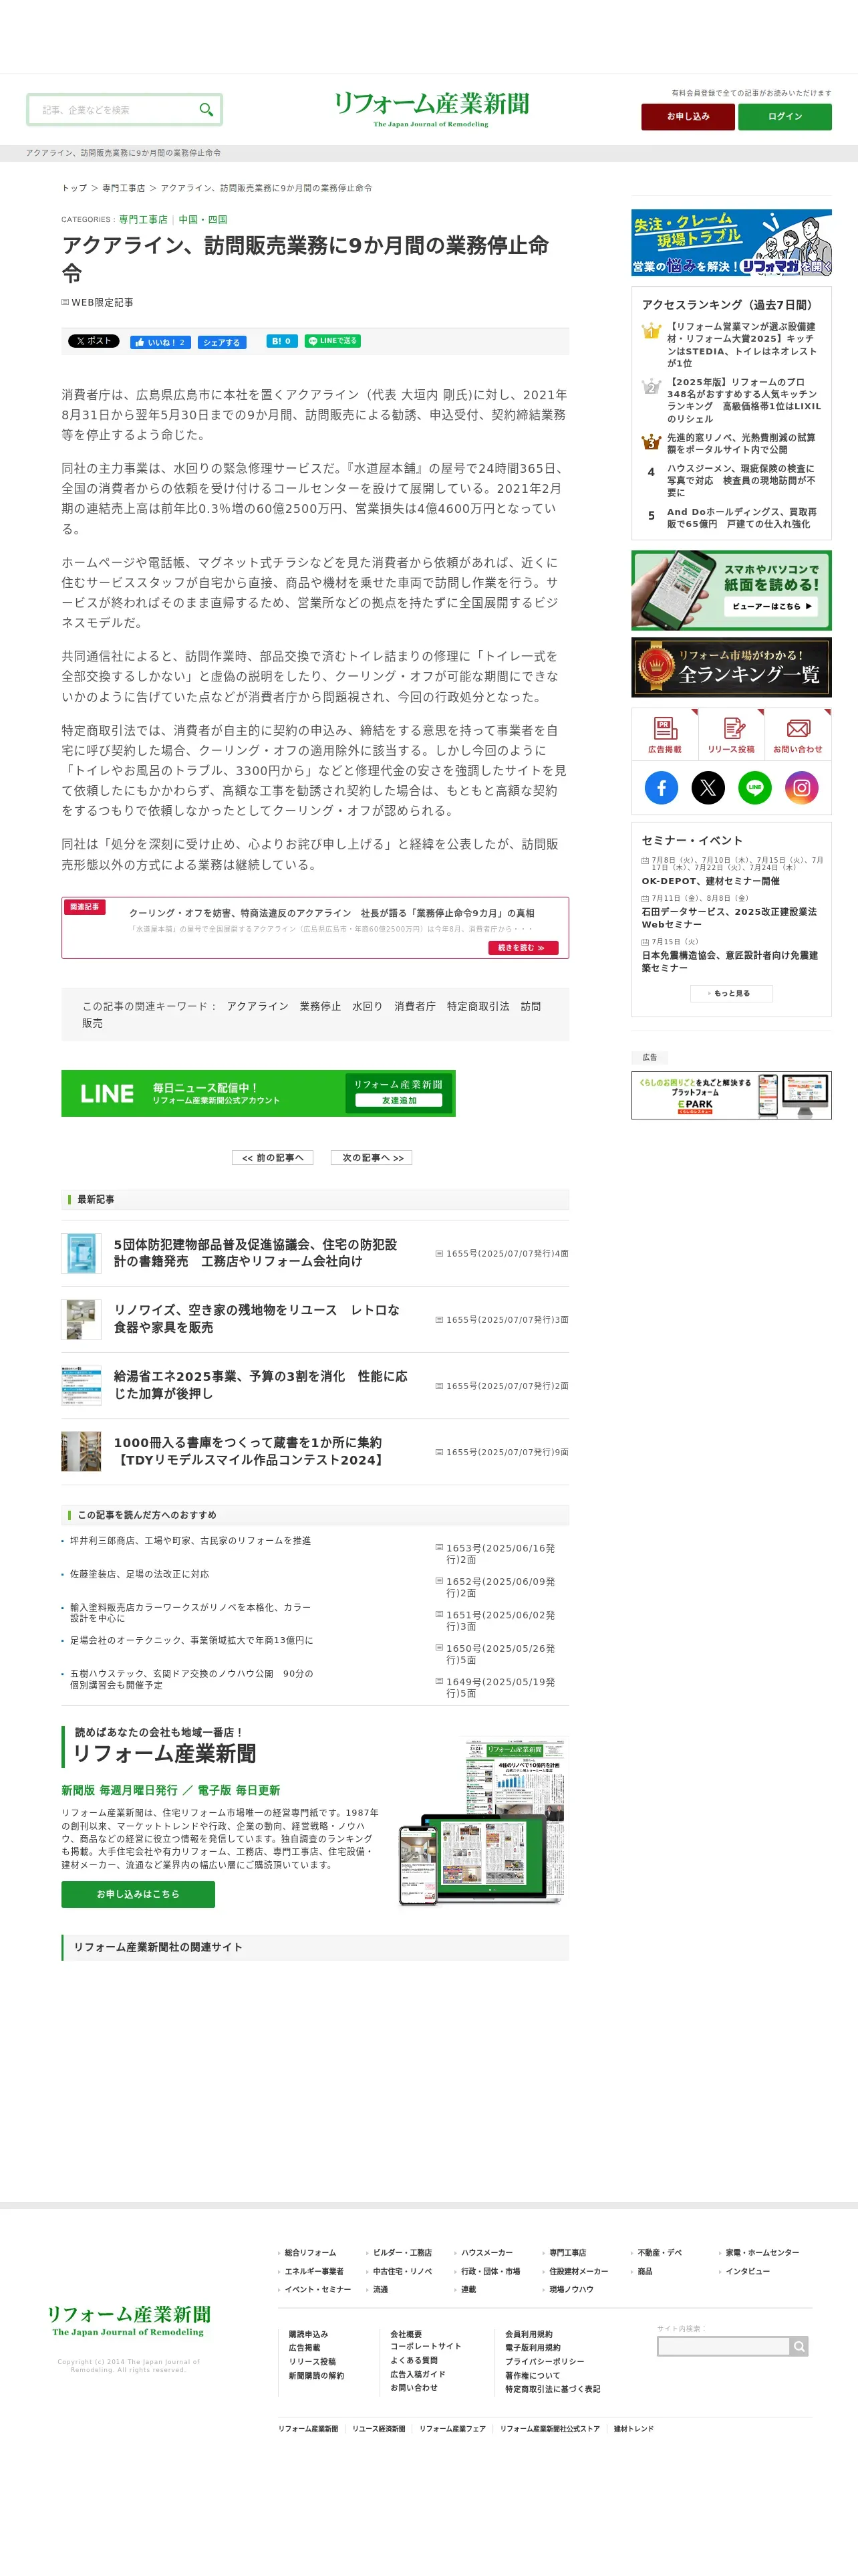Open the Instagram social icon
Screen dimensions: 858x2576
tap(801, 787)
